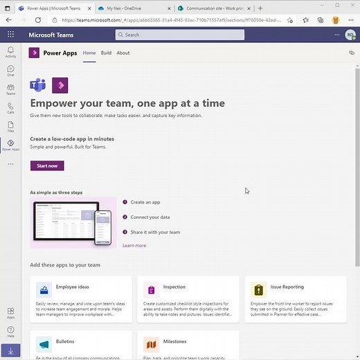Click the scroll down arrow
Image resolution: width=360 pixels, height=360 pixels.
tap(357, 357)
